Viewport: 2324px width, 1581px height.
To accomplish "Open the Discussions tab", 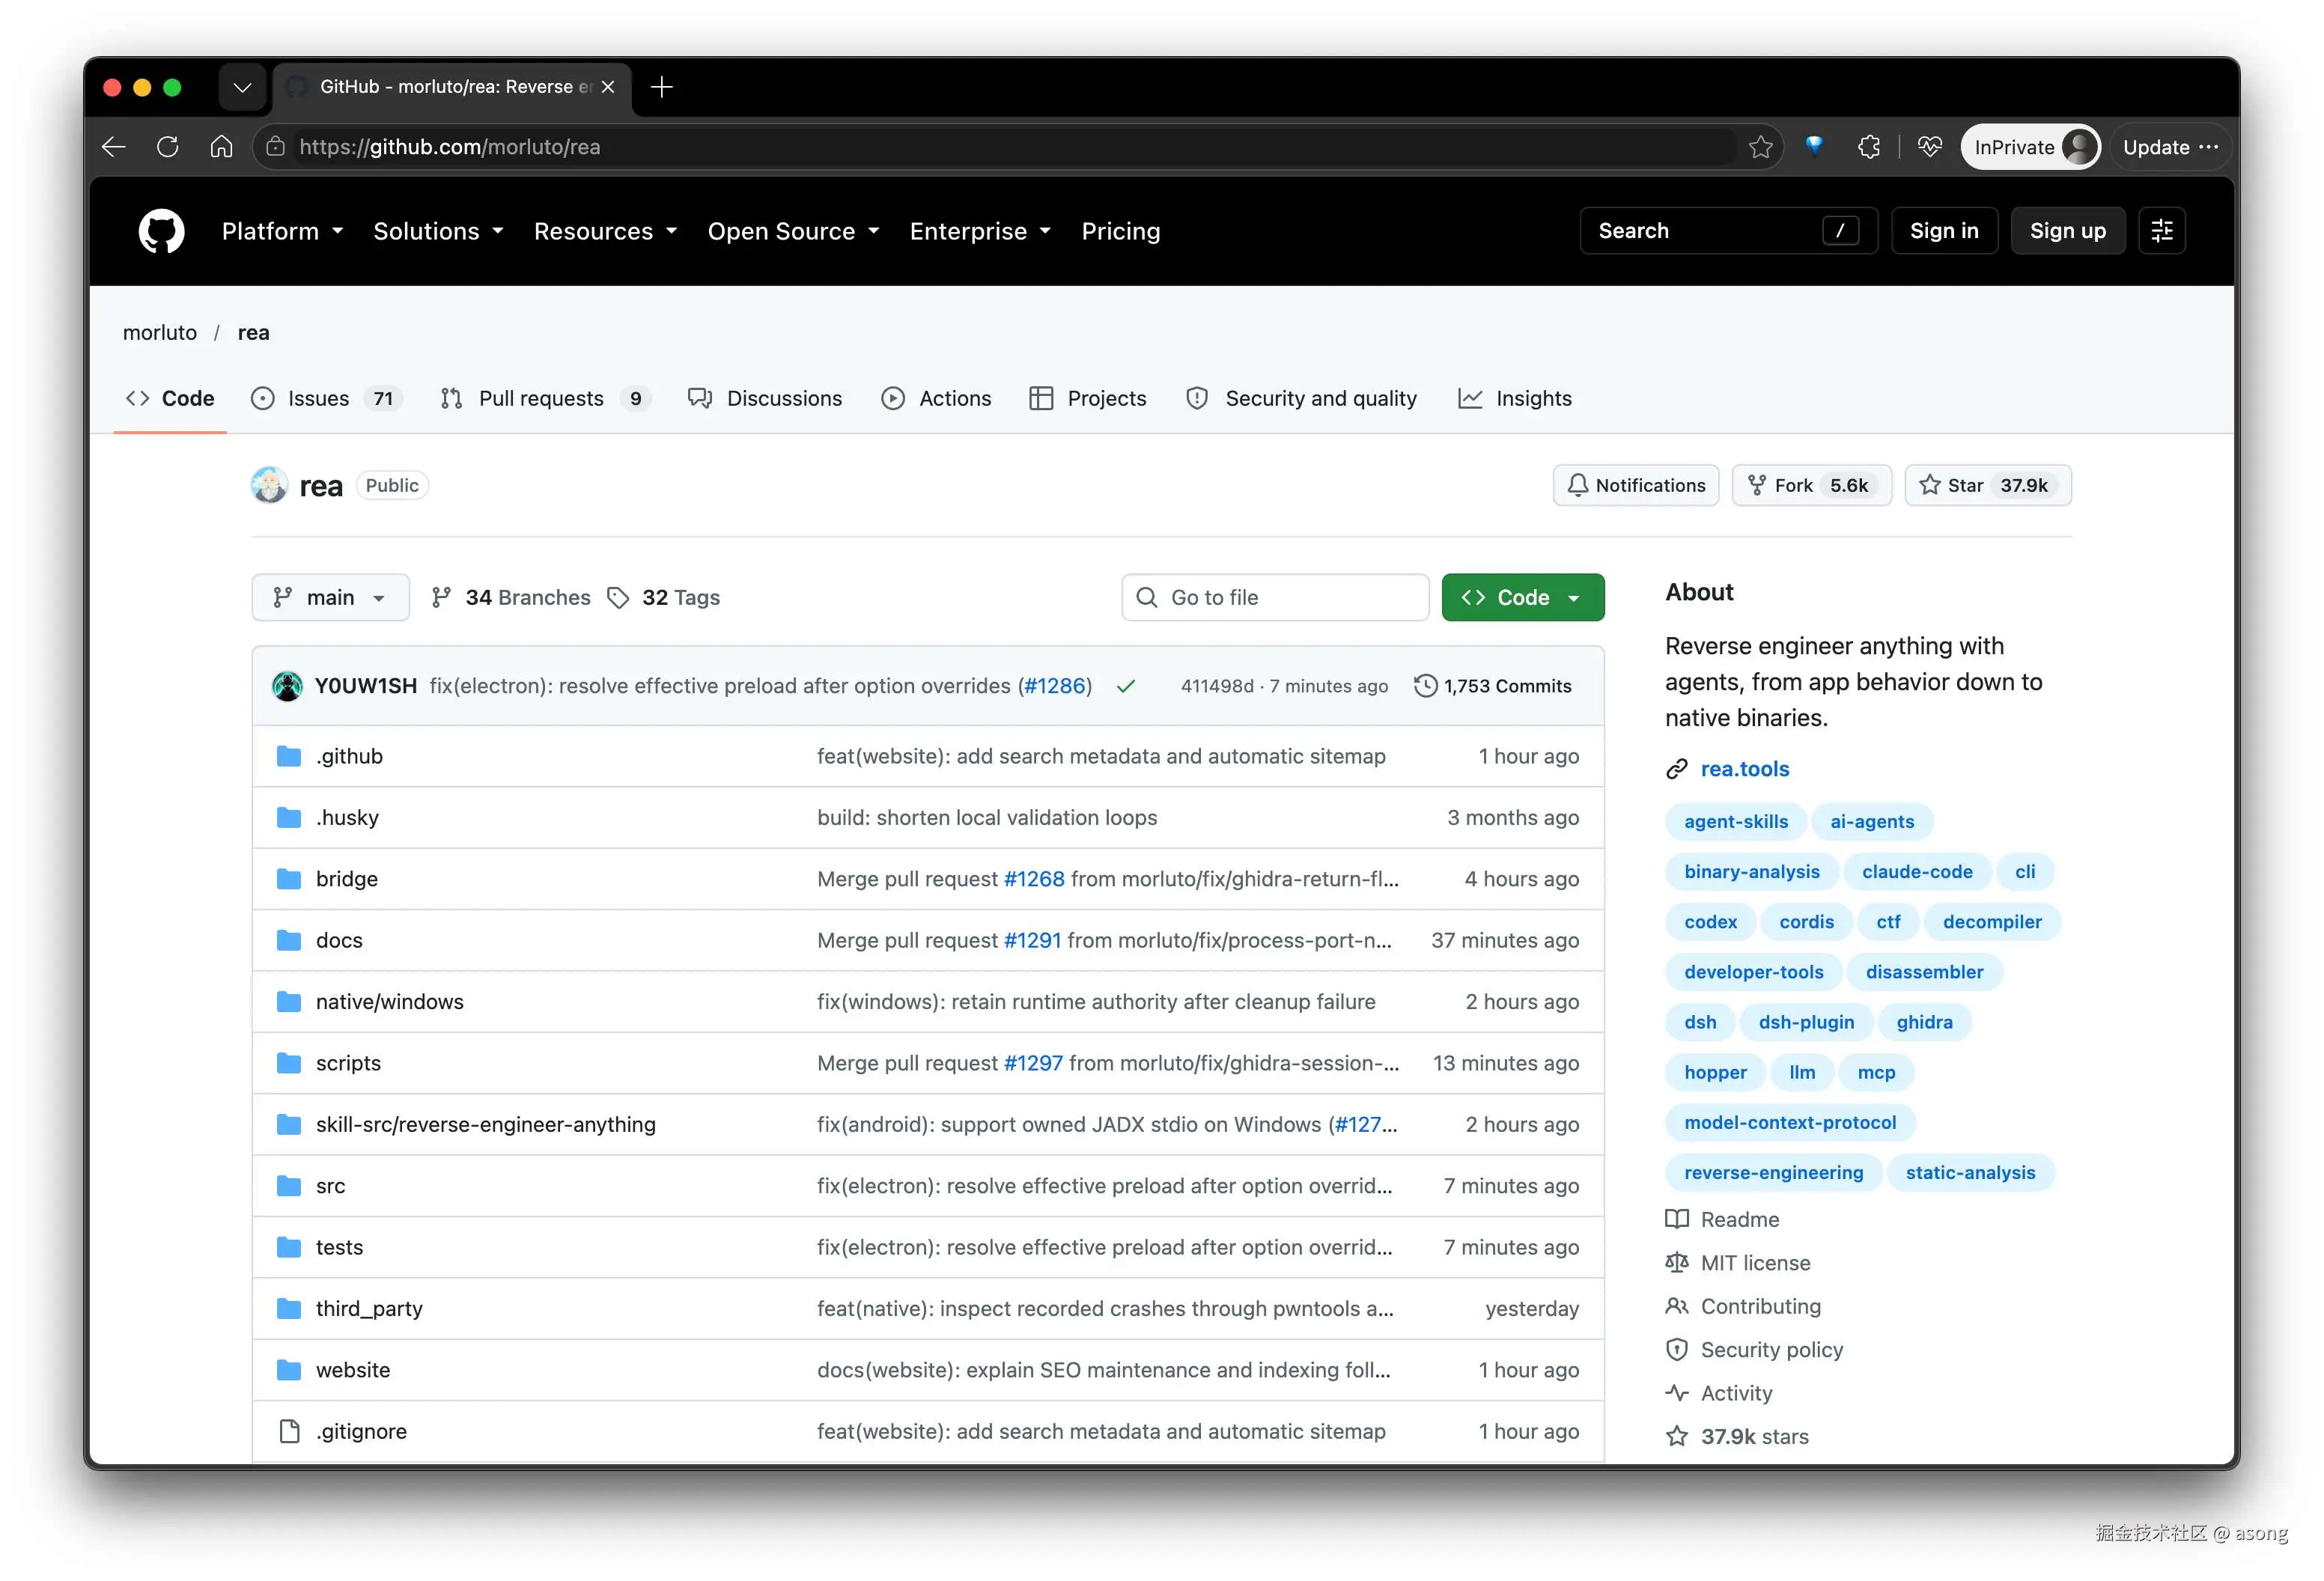I will pos(765,398).
